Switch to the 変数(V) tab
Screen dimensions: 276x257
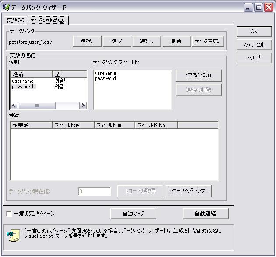[15, 21]
